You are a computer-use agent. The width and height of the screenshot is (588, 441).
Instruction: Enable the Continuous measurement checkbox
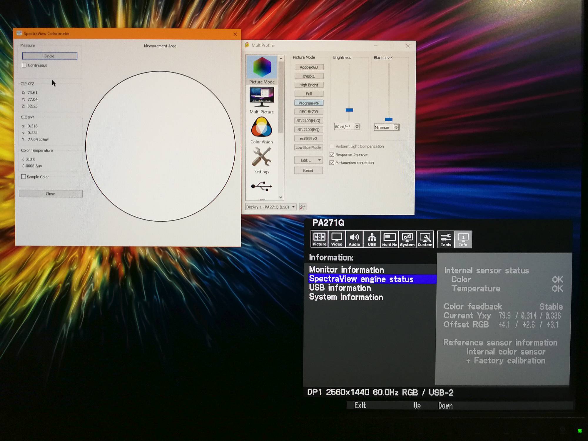[24, 65]
